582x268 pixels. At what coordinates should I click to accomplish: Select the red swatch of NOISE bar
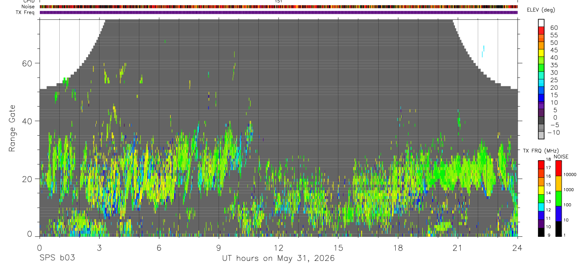[558, 168]
